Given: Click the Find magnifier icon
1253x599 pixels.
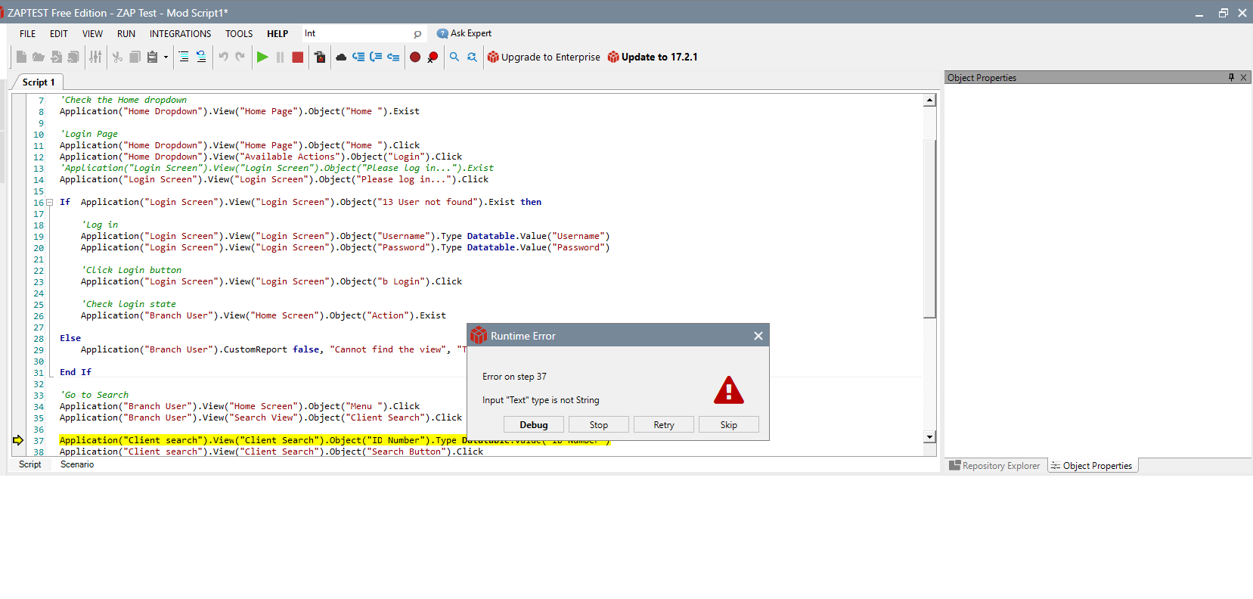Looking at the screenshot, I should [x=454, y=57].
